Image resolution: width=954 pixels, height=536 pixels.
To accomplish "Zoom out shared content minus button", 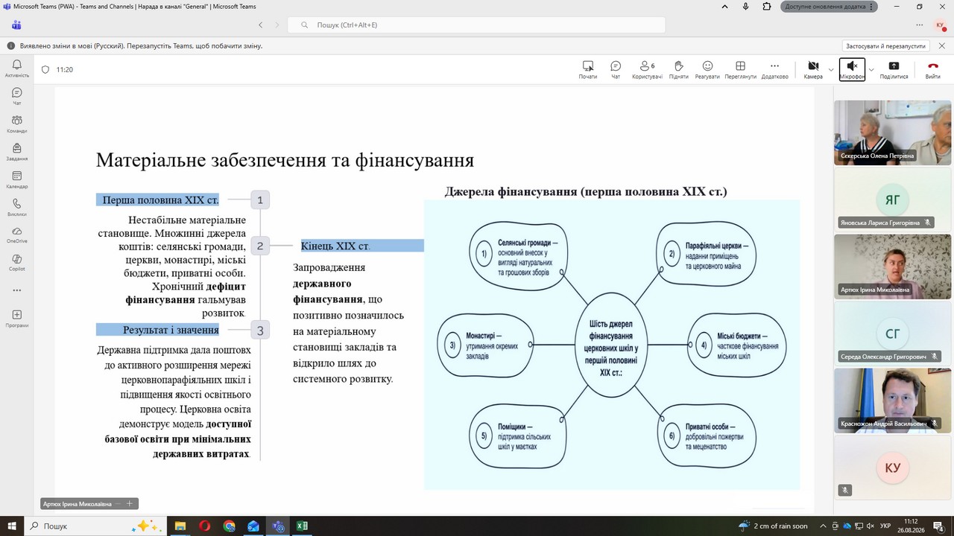I will pos(118,504).
